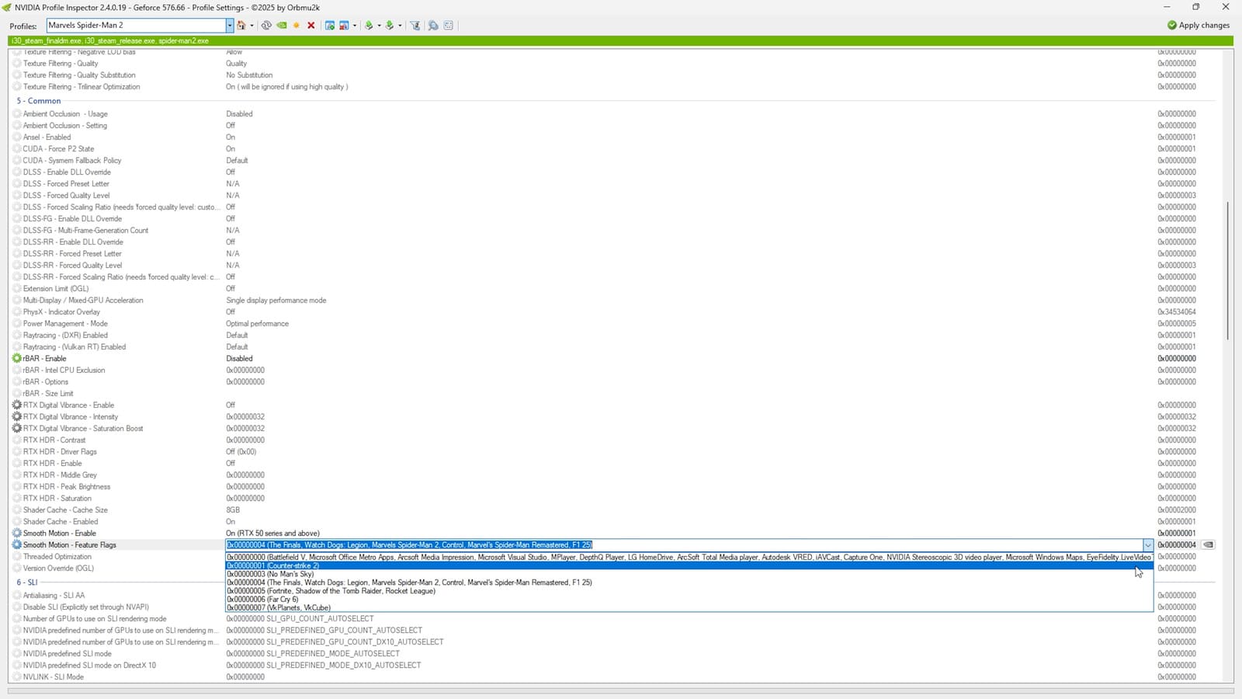
Task: Open the import profiles dropdown arrow
Action: [x=400, y=26]
